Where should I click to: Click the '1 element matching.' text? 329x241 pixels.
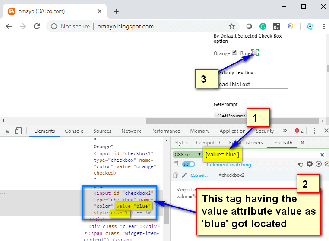(229, 165)
